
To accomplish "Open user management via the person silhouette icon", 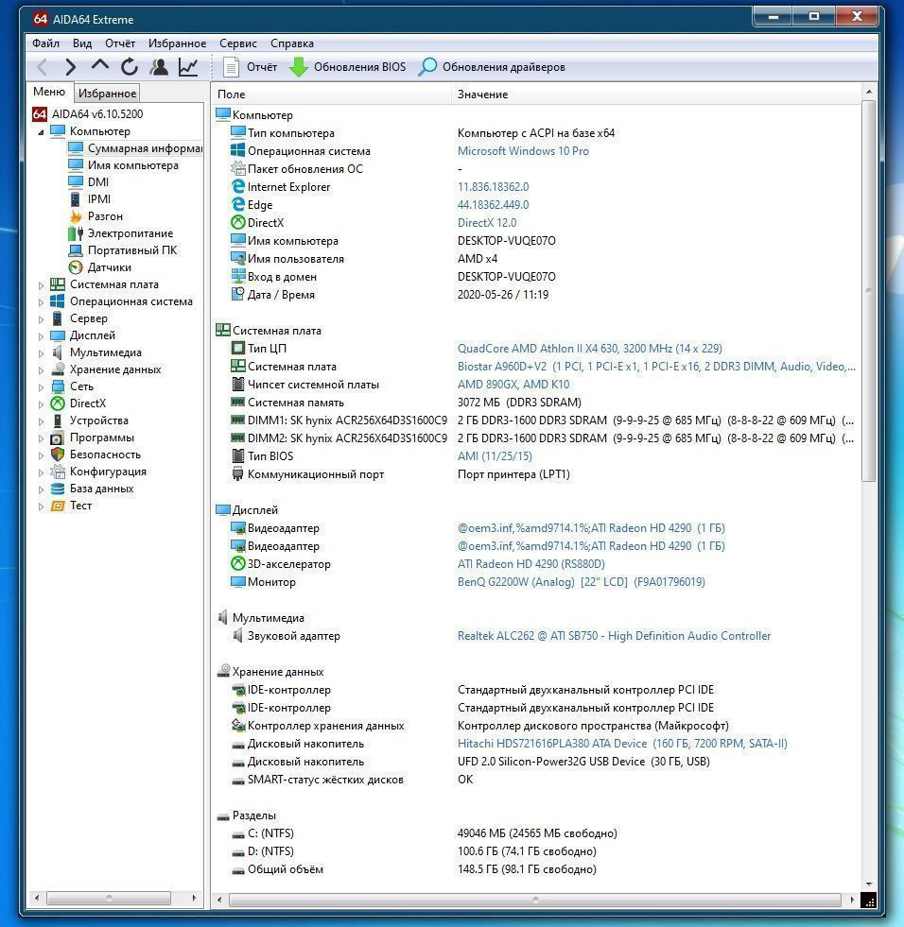I will click(159, 67).
